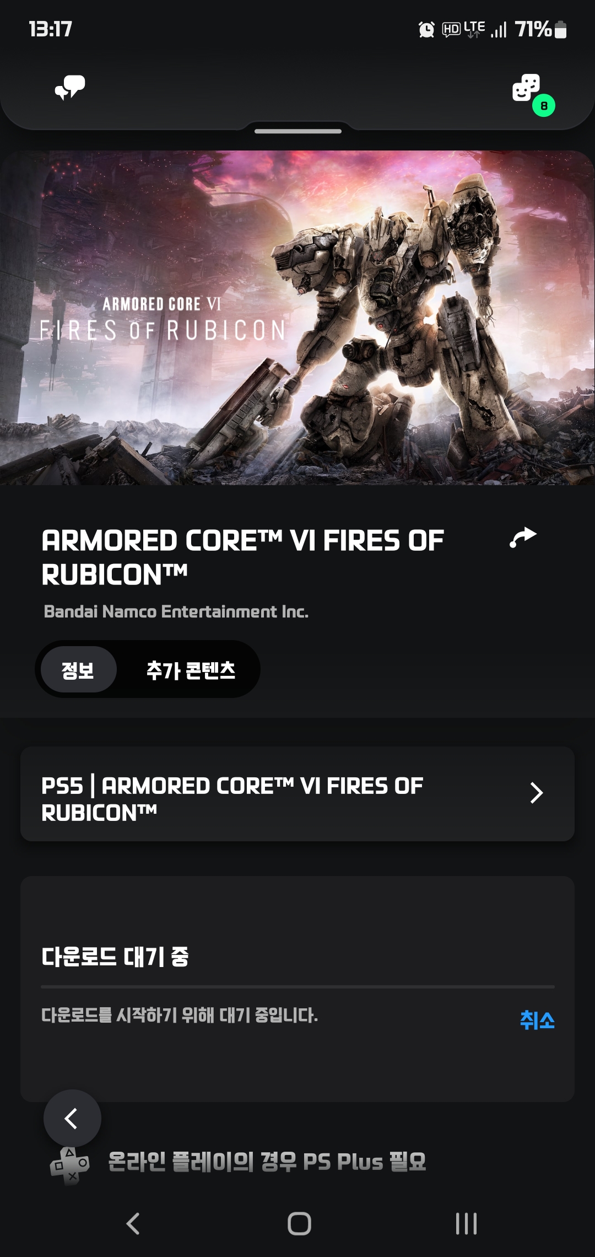Select the 정보 tab
This screenshot has height=1257, width=595.
78,669
